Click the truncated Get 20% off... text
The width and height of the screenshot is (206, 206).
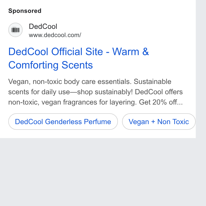click(x=161, y=102)
